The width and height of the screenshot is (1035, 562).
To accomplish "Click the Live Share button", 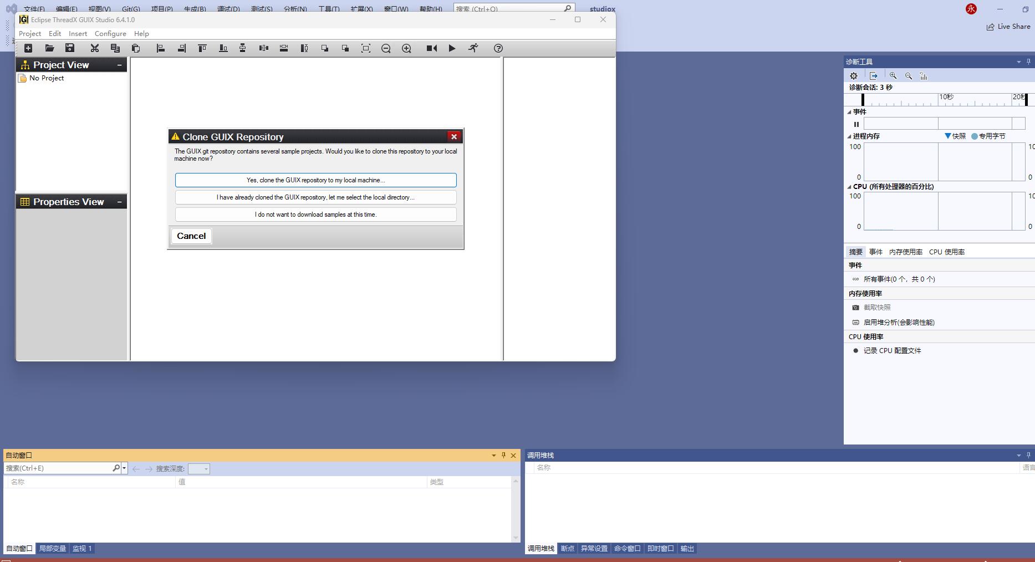I will [x=1008, y=27].
